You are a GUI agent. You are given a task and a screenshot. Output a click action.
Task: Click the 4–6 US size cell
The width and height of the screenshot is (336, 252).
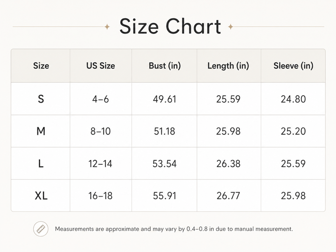pos(100,99)
